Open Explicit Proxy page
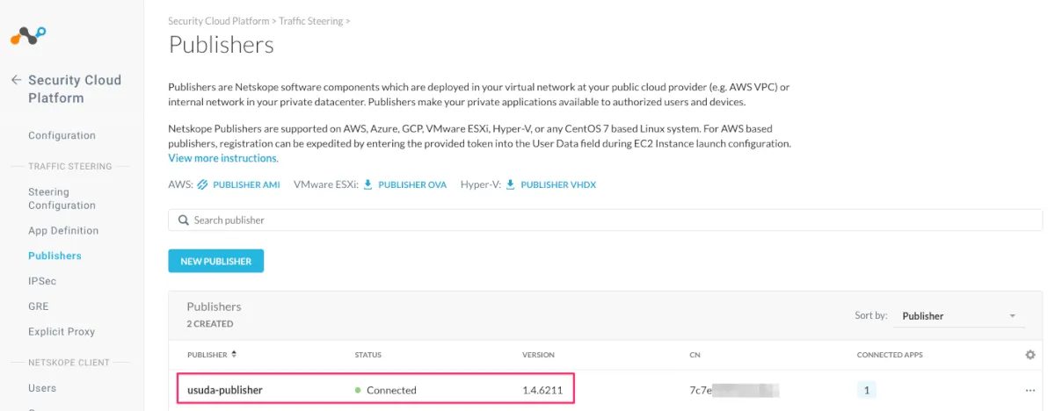The width and height of the screenshot is (1055, 411). pyautogui.click(x=62, y=332)
